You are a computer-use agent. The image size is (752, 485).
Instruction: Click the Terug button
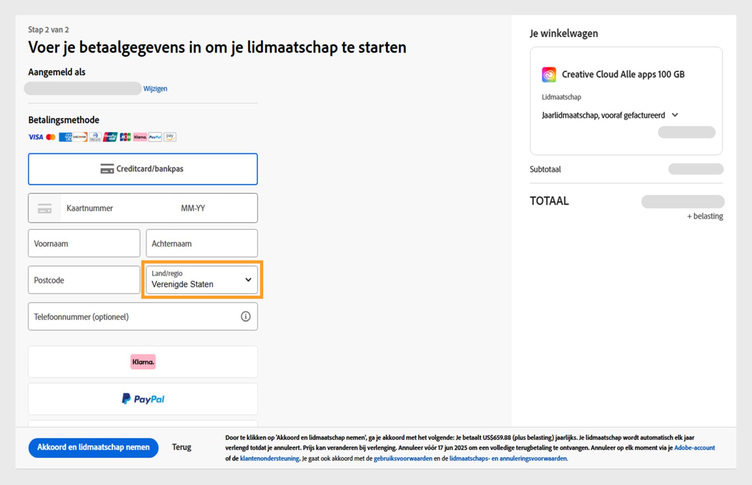181,447
